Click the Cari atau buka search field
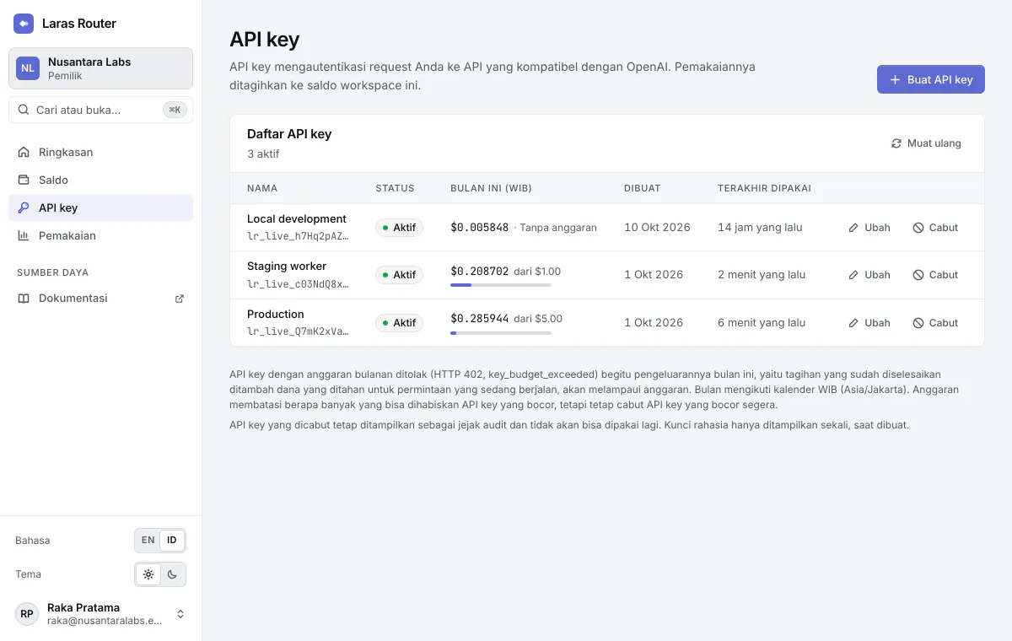The width and height of the screenshot is (1012, 641). tap(100, 110)
